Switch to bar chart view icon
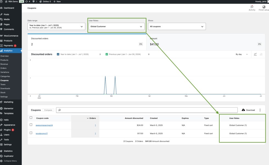 (x=261, y=54)
